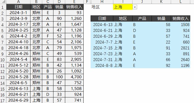Viewport: 194px width, 103px height.
Task: Open the 地区 dropdown arrow next to 上海
Action: point(135,7)
